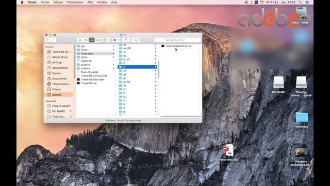Select the column view button
The image size is (330, 186).
click(x=92, y=40)
